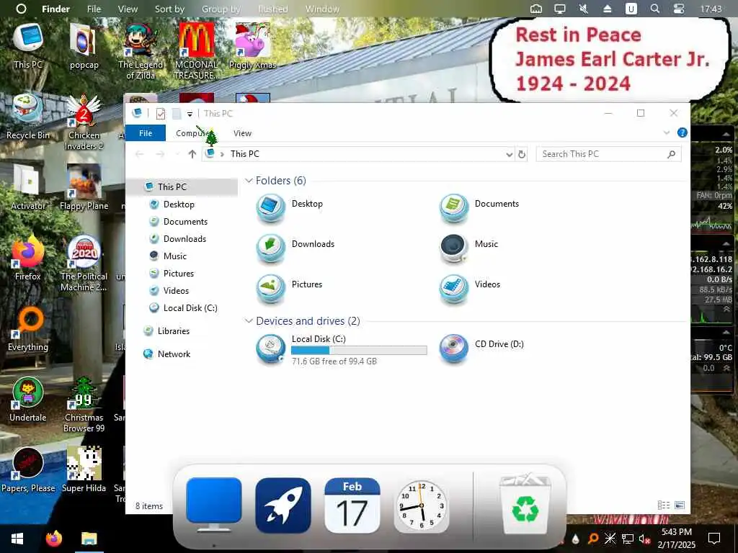Go up one level in Explorer

coord(192,154)
